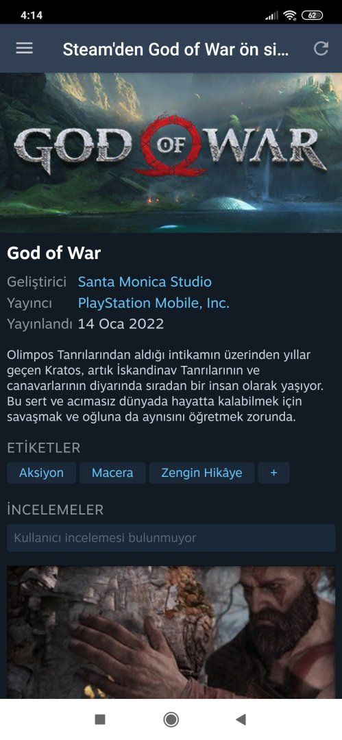
Task: Open recent apps with the square button
Action: pyautogui.click(x=99, y=719)
